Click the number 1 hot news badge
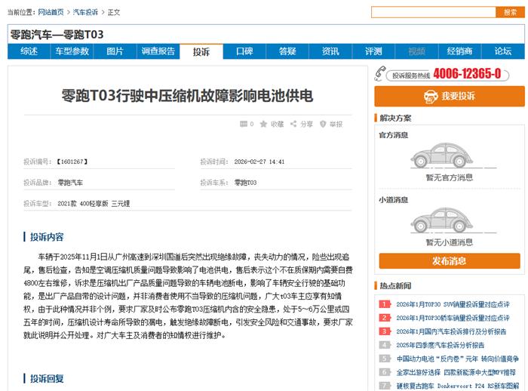The image size is (528, 391). coord(385,305)
